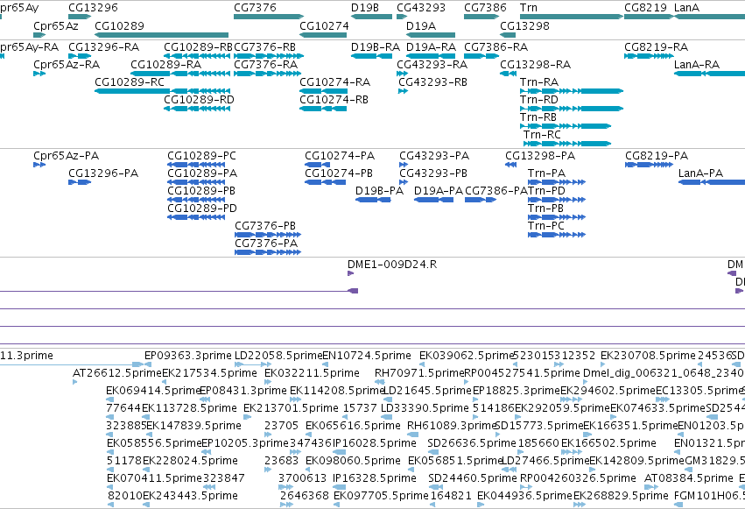Click the AT26612.5prime EST label
This screenshot has width=745, height=509.
point(117,373)
